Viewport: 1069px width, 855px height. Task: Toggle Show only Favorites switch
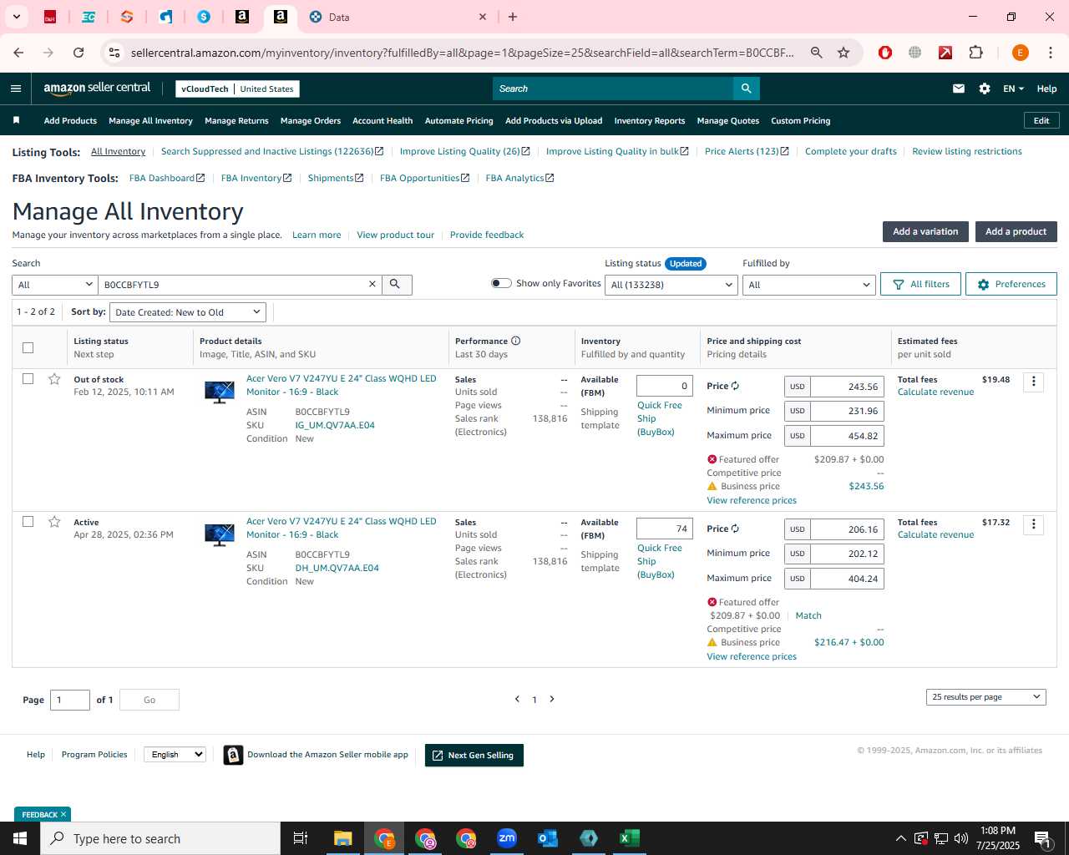501,283
